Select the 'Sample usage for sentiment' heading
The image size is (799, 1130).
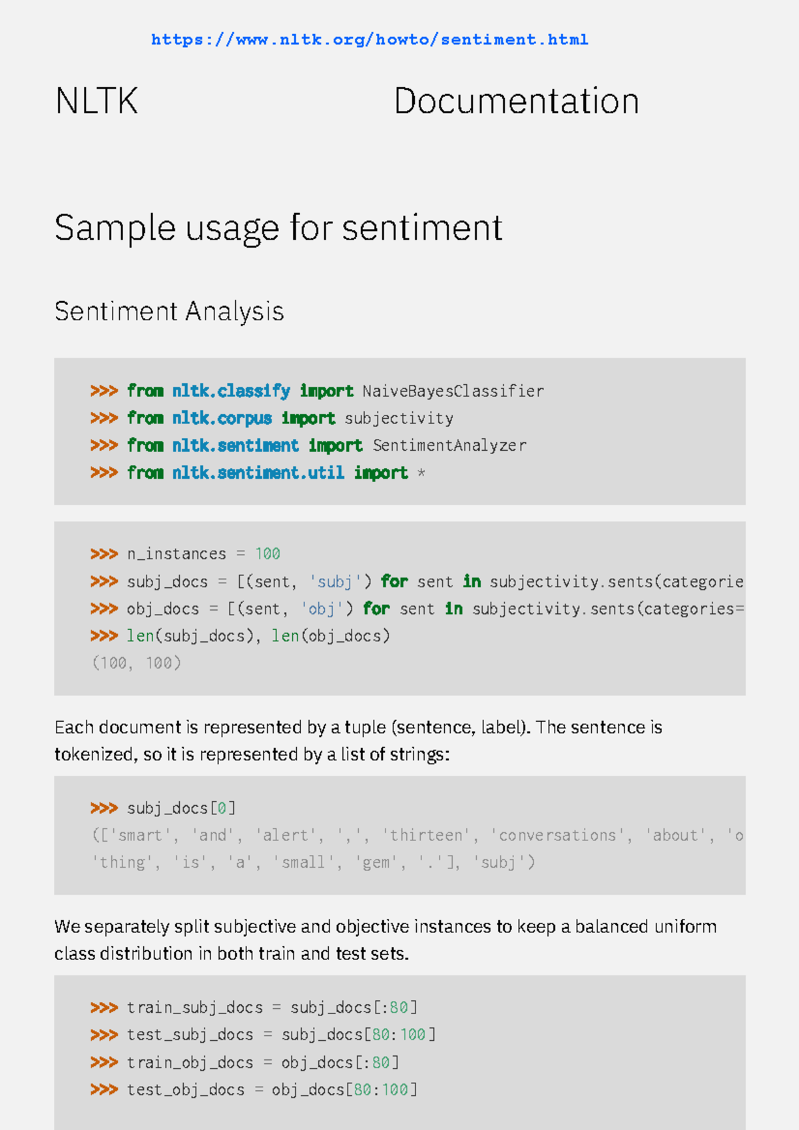point(278,228)
